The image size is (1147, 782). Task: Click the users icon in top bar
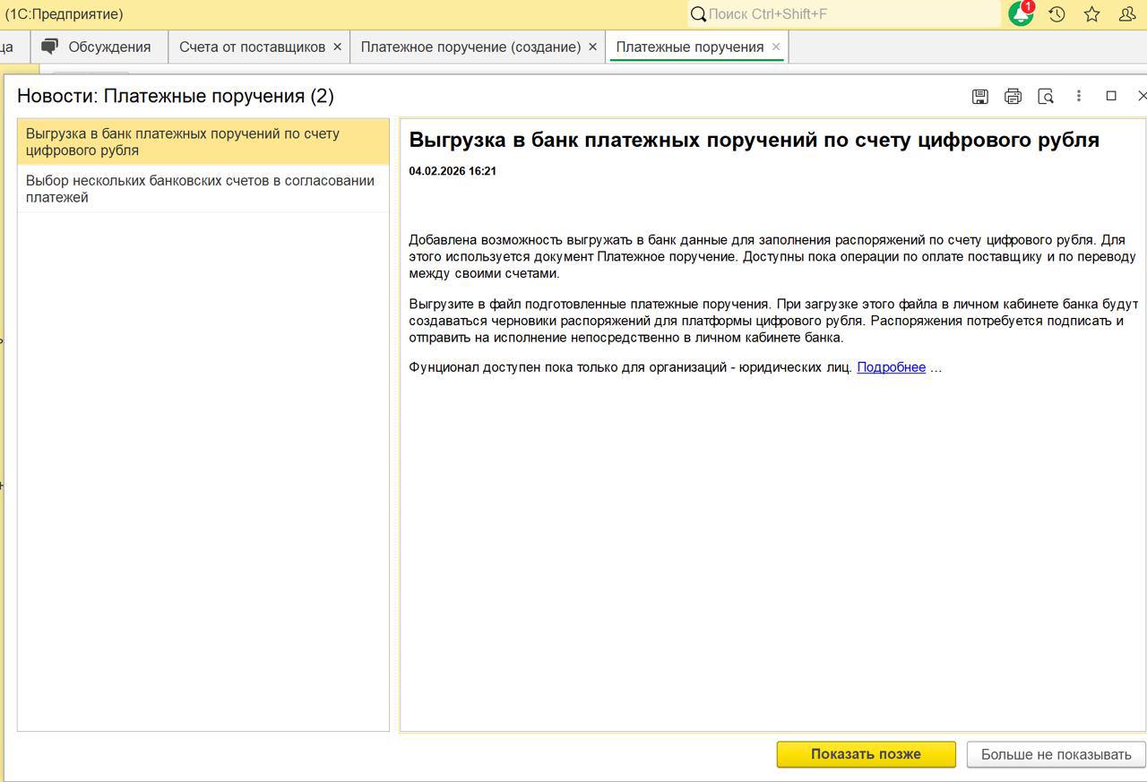pyautogui.click(x=1127, y=14)
